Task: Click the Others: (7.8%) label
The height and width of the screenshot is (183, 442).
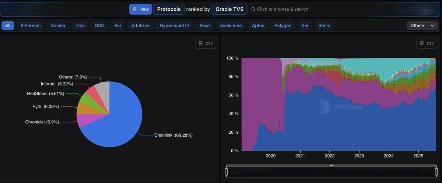Action: [x=73, y=77]
